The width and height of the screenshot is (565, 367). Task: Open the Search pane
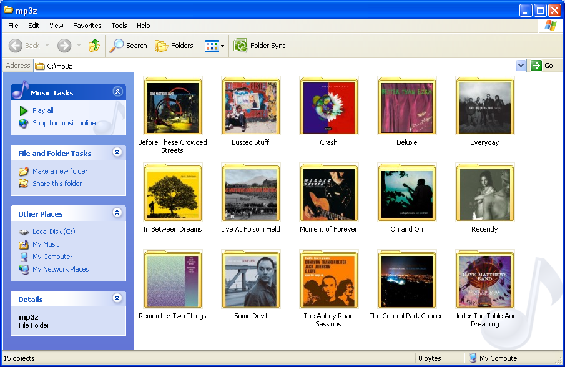pos(128,45)
